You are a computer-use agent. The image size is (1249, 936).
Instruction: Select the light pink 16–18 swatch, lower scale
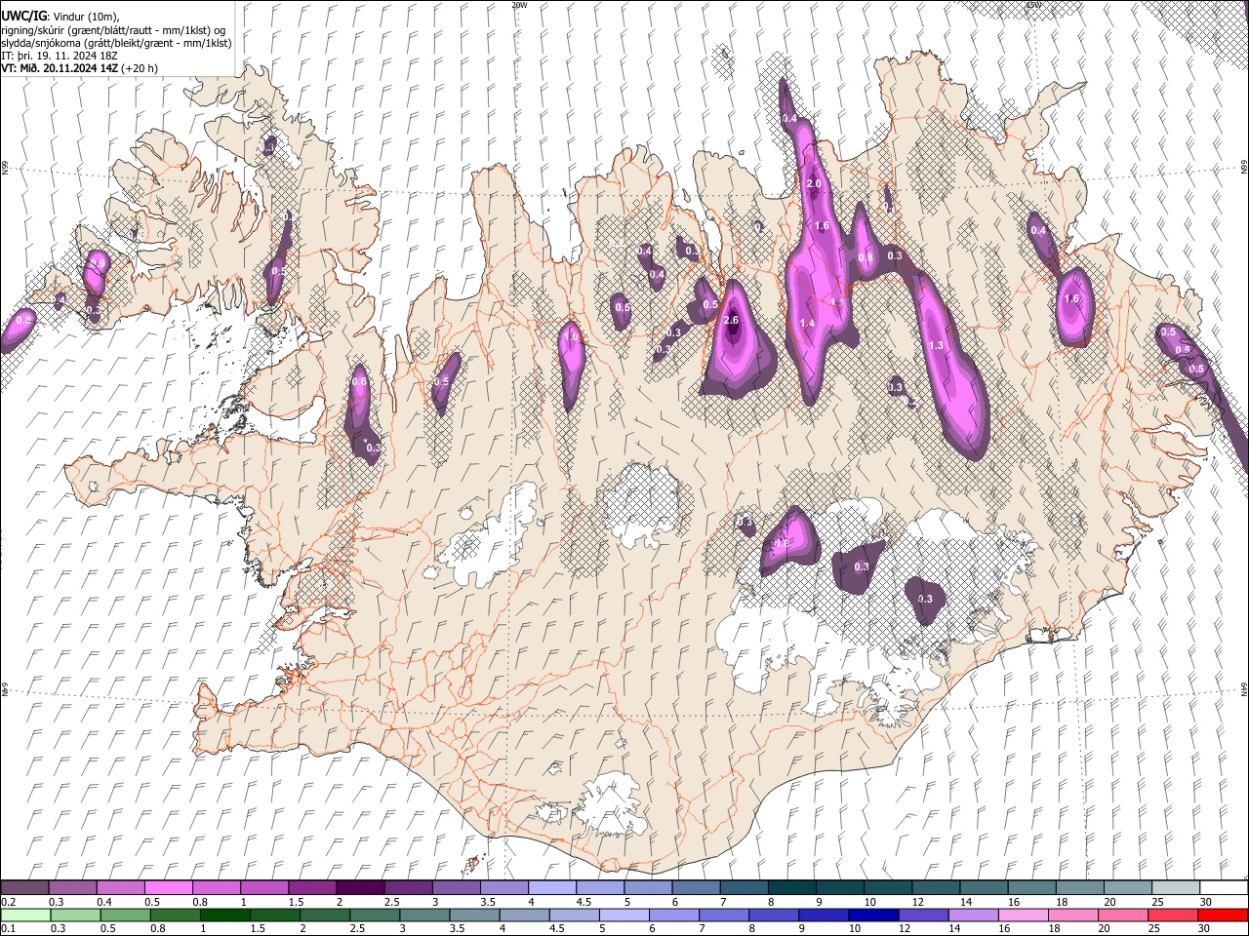coord(1023,915)
